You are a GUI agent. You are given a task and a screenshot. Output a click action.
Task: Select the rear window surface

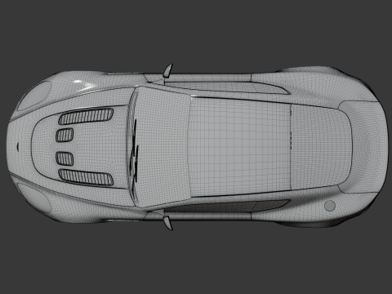[x=320, y=147]
